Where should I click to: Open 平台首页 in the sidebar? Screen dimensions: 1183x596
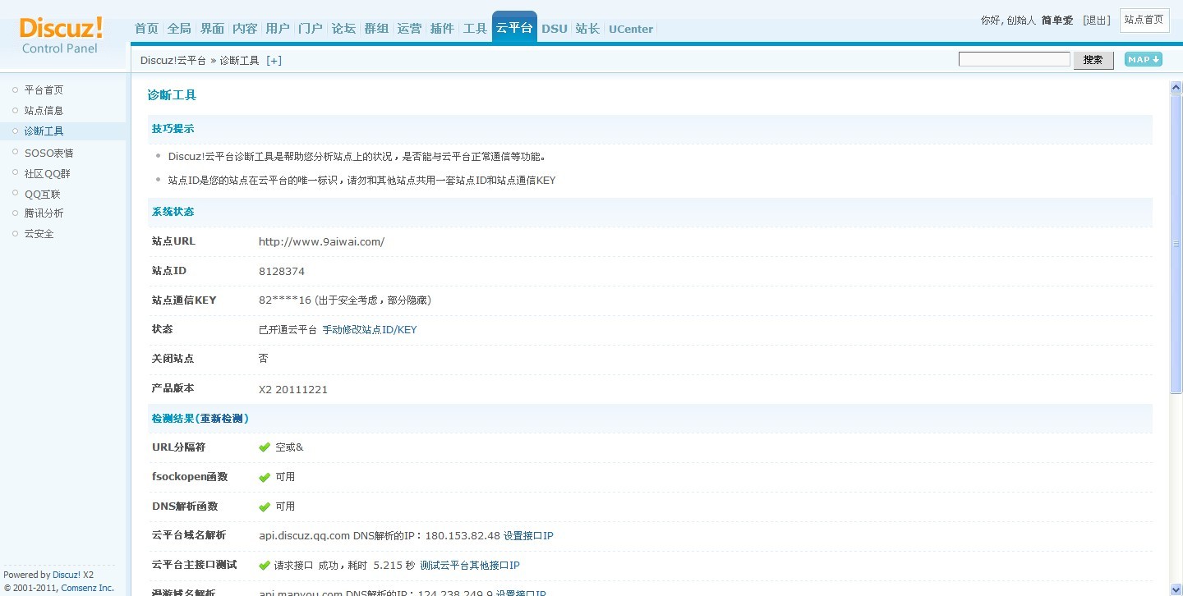[44, 90]
